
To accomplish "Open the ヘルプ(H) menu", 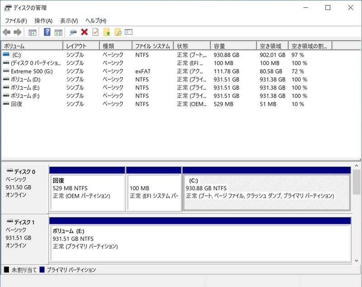I will (96, 21).
